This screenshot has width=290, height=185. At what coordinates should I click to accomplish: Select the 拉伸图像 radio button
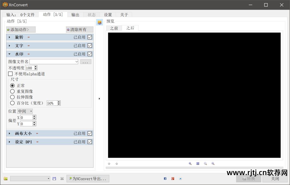coord(12,97)
